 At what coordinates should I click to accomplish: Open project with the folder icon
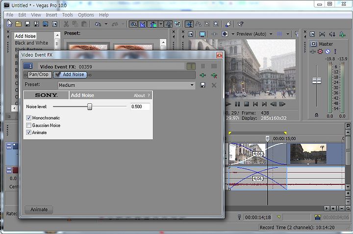click(18, 24)
